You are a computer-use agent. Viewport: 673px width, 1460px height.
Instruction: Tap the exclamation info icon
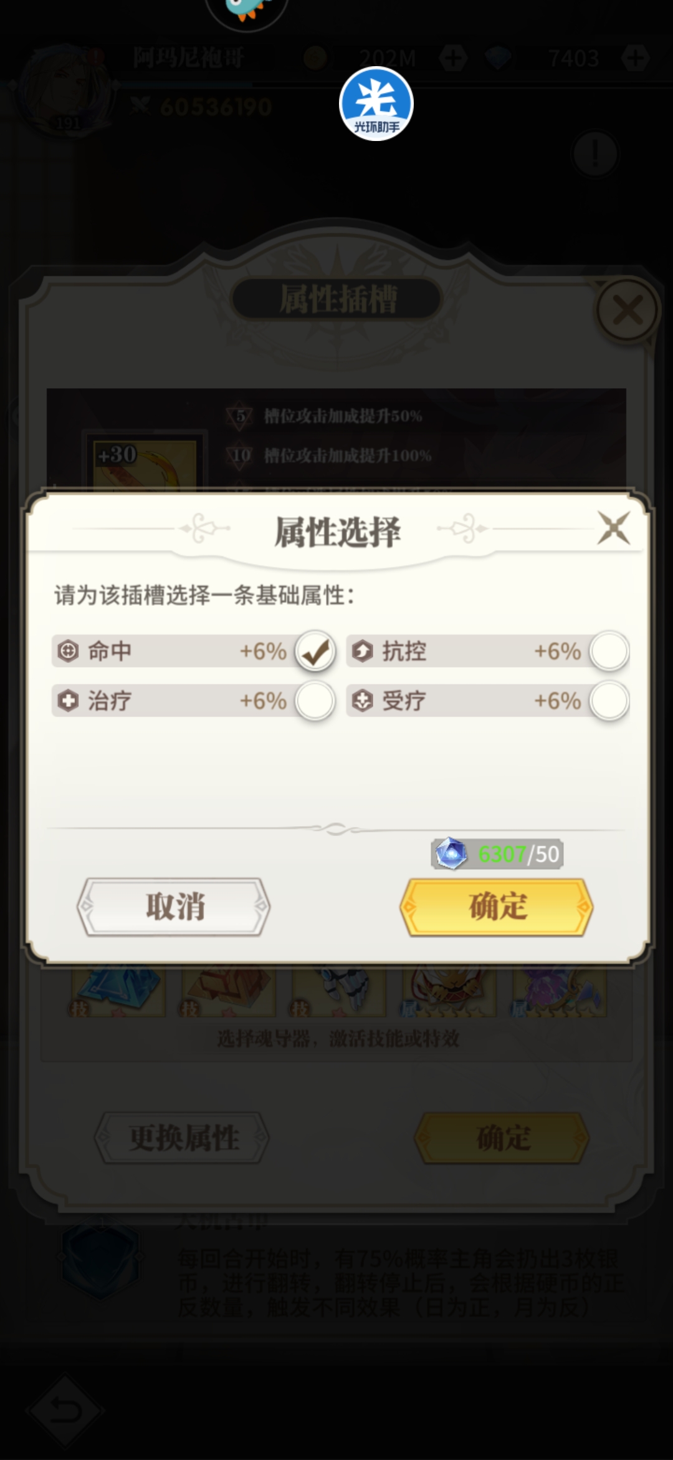point(595,153)
